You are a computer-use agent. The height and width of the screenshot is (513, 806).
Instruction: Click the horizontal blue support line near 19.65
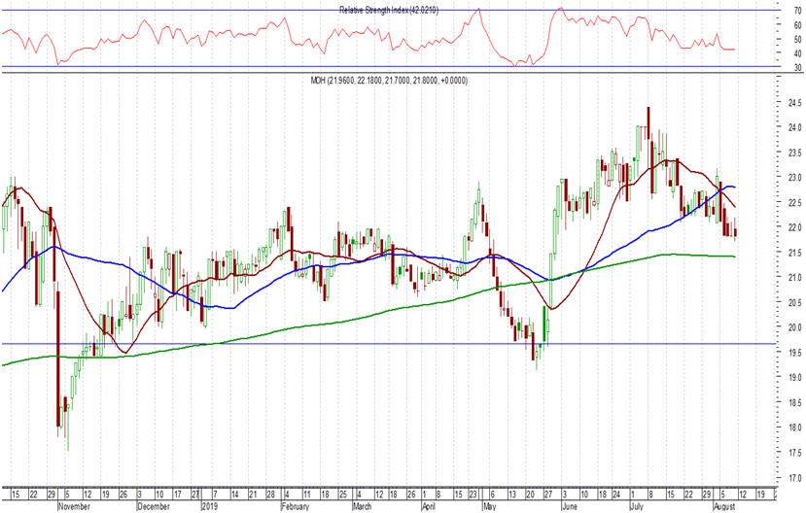click(388, 344)
